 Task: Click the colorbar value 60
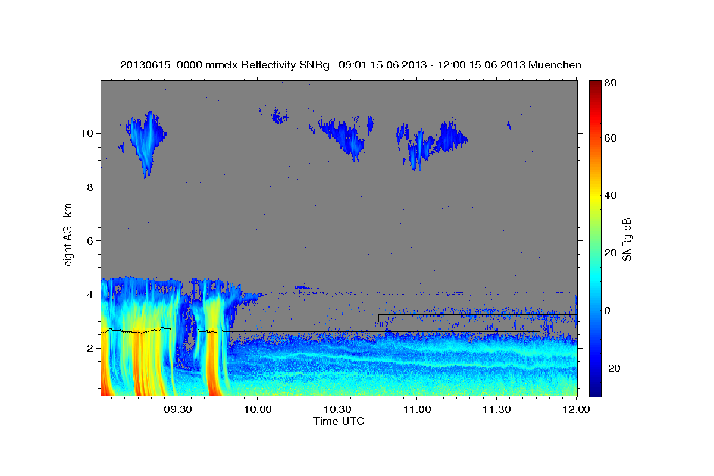click(610, 138)
